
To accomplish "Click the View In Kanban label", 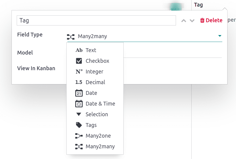I will pos(36,68).
